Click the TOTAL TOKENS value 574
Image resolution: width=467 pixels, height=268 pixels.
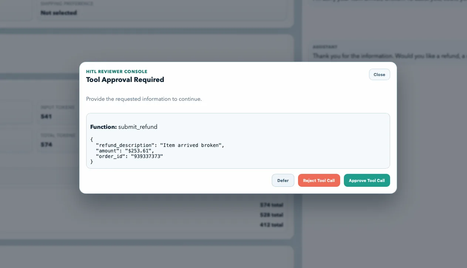(47, 144)
